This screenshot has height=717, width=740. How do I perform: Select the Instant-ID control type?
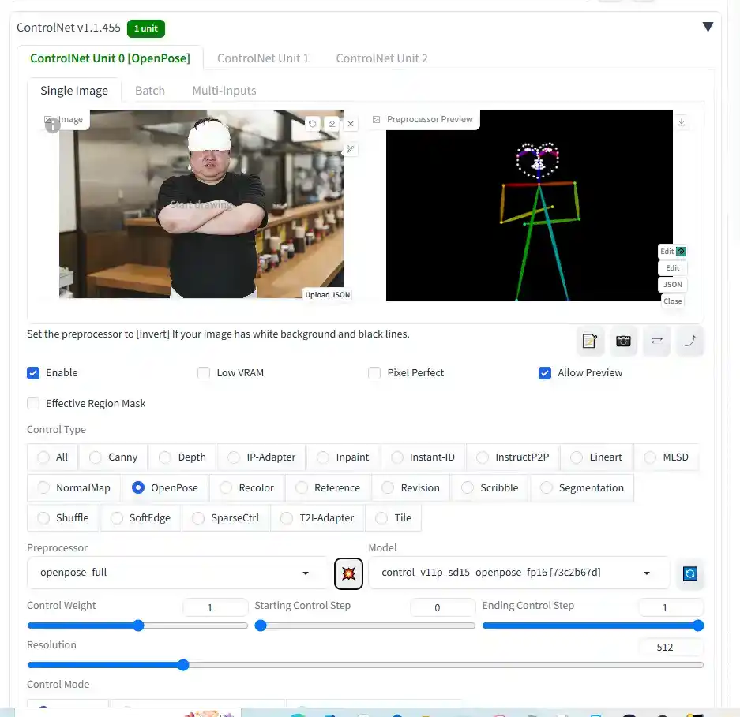(423, 457)
